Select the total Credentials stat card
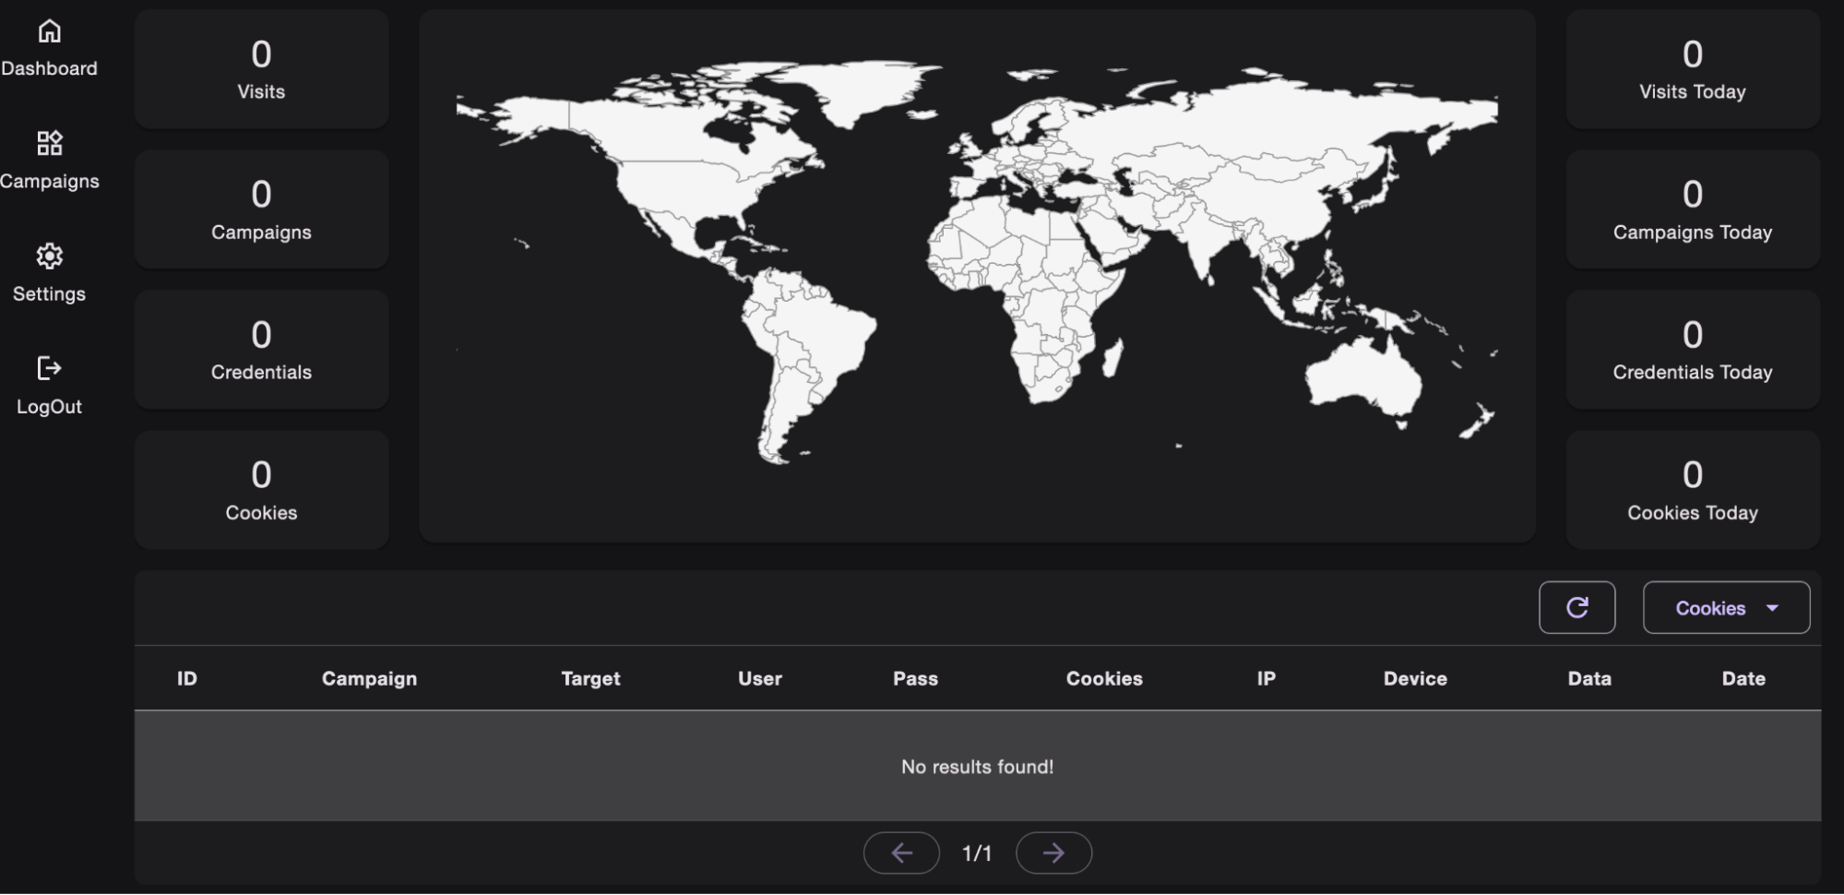1844x895 pixels. click(x=261, y=350)
